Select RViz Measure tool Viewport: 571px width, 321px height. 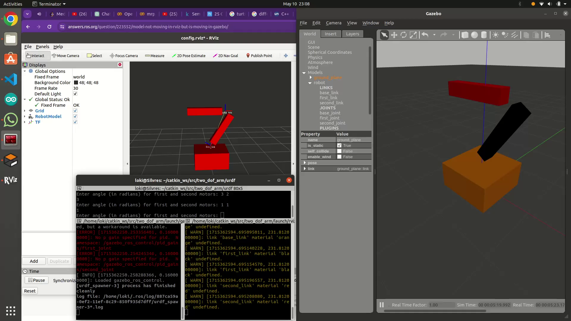point(155,56)
